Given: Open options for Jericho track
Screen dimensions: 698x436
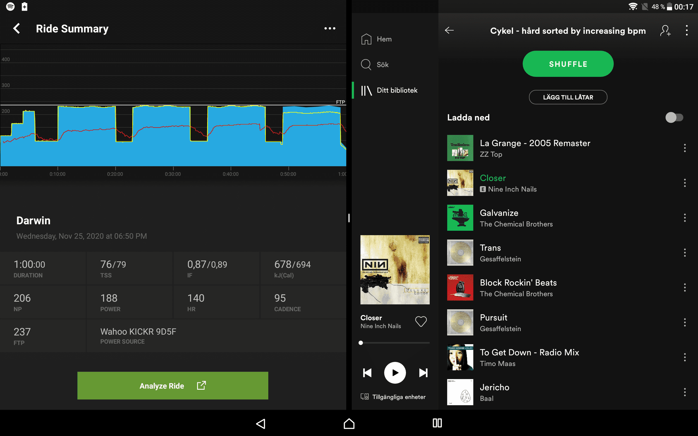Looking at the screenshot, I should point(684,392).
